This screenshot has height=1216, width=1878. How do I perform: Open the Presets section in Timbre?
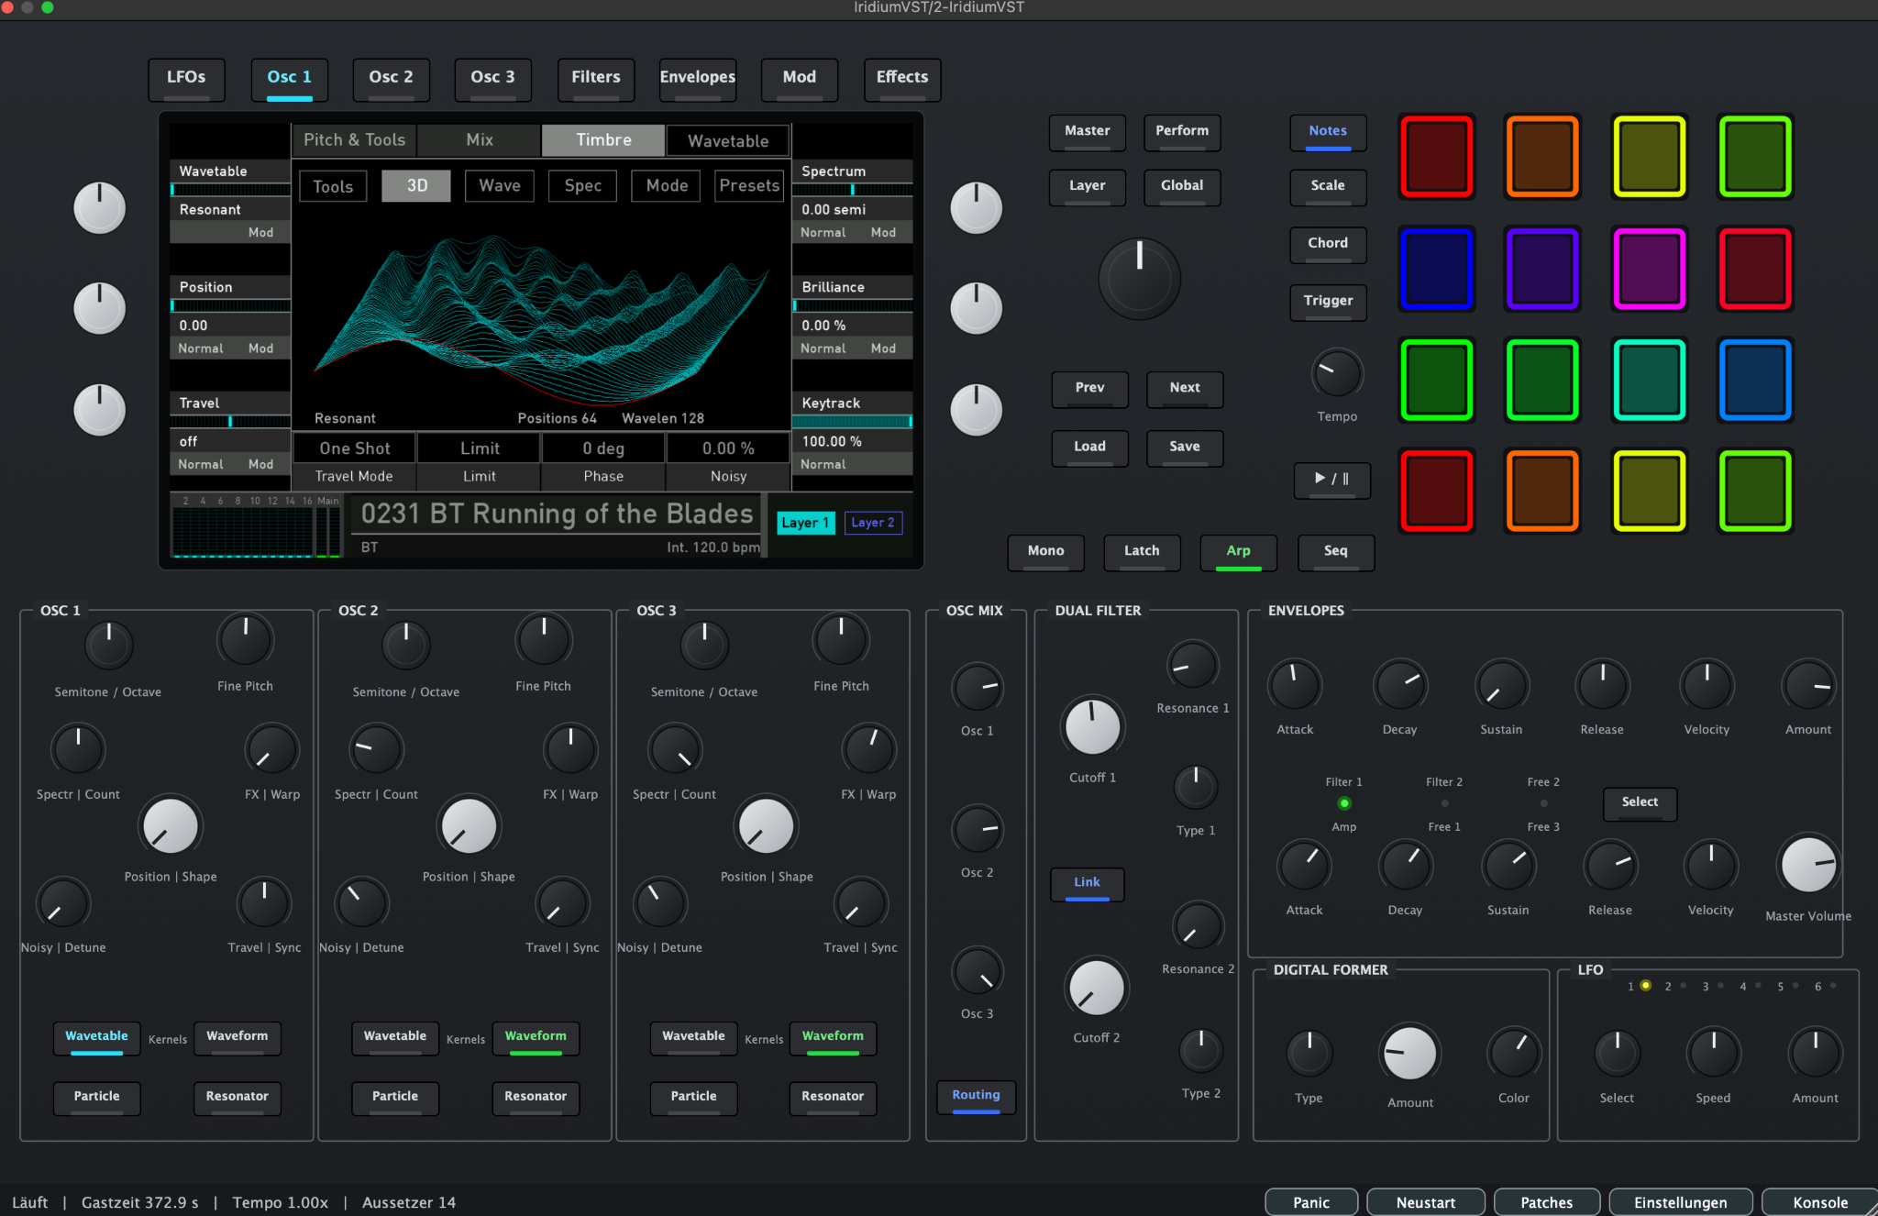point(748,186)
